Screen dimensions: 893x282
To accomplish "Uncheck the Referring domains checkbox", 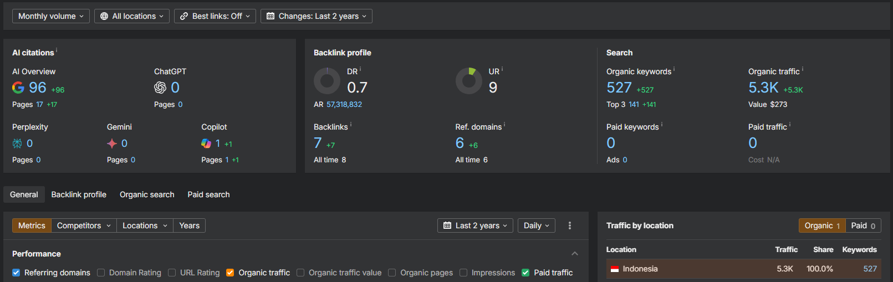I will click(16, 273).
